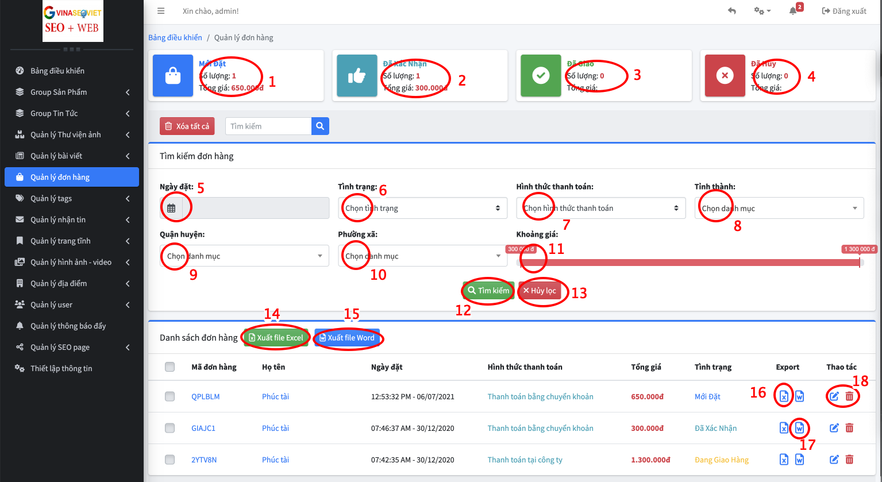Viewport: 882px width, 482px height.
Task: Click the thumbs-up Đã Xác Nhận icon
Action: [x=357, y=75]
